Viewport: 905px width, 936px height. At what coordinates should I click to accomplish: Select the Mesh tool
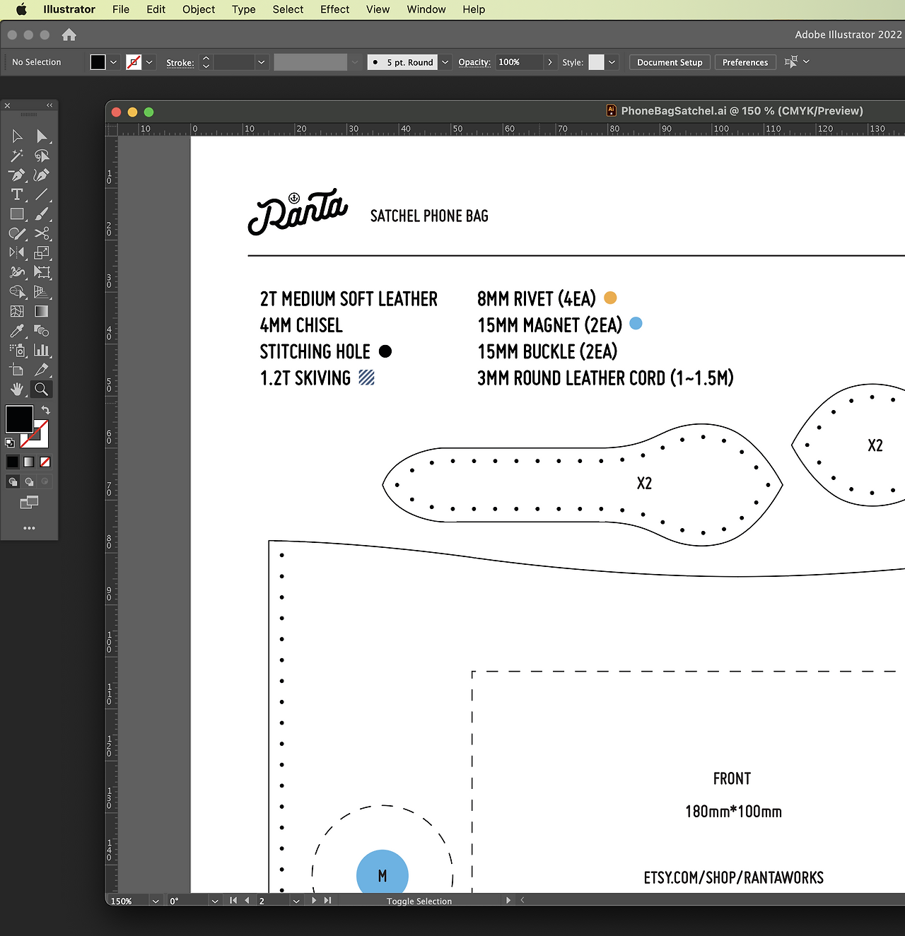18,311
